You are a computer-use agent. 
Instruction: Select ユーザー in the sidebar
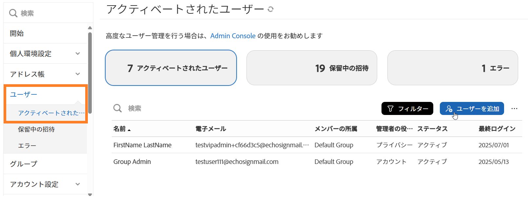[24, 95]
